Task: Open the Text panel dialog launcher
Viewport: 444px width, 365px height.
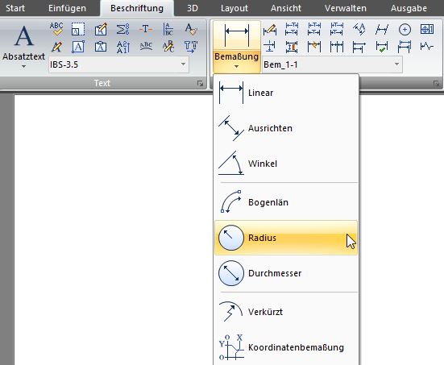Action: click(x=200, y=83)
